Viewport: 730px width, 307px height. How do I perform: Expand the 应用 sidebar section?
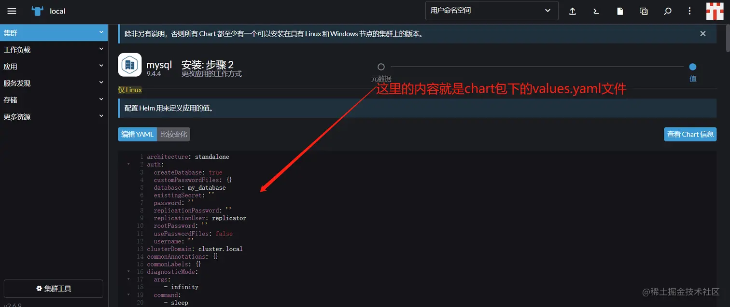pos(54,67)
